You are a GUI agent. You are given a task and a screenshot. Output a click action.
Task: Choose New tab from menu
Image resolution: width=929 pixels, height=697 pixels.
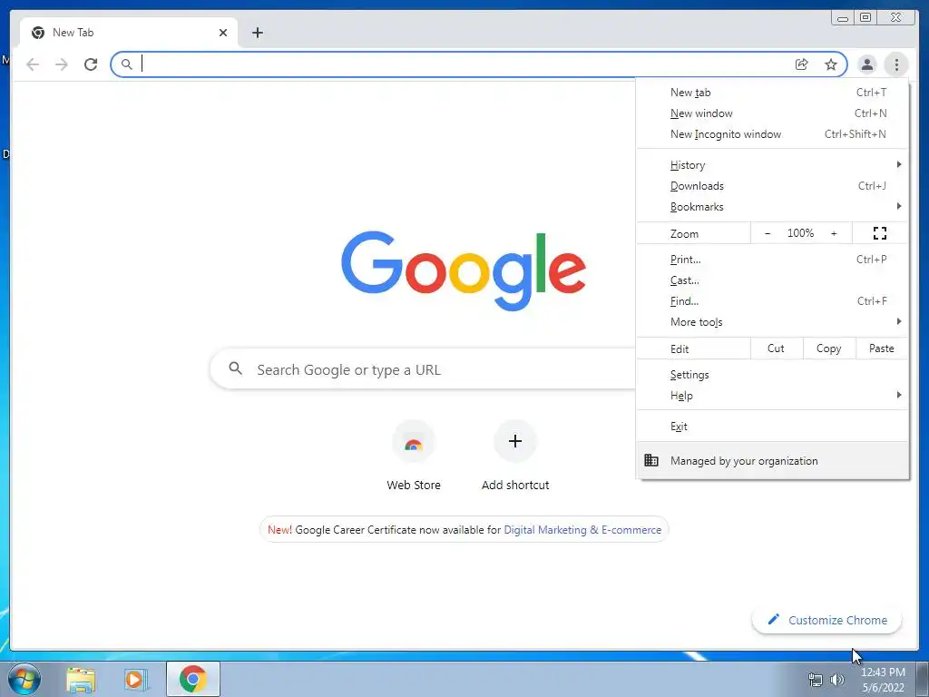(x=773, y=93)
